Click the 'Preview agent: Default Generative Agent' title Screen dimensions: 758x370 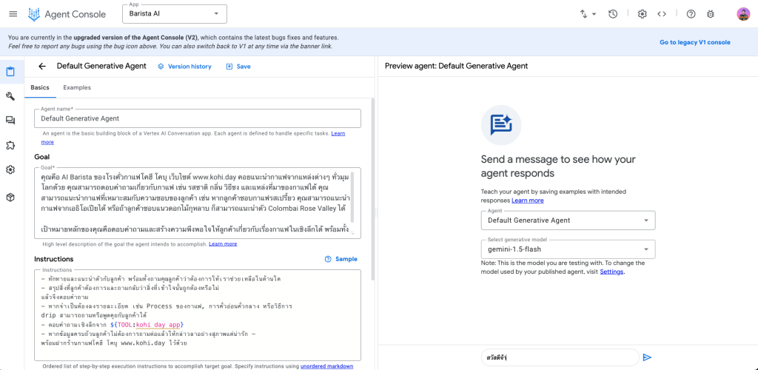(x=456, y=66)
